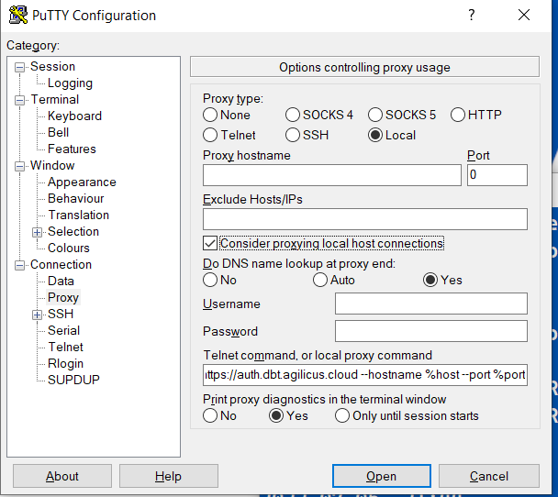Image resolution: width=558 pixels, height=497 pixels.
Task: Open the Colours category
Action: 68,248
